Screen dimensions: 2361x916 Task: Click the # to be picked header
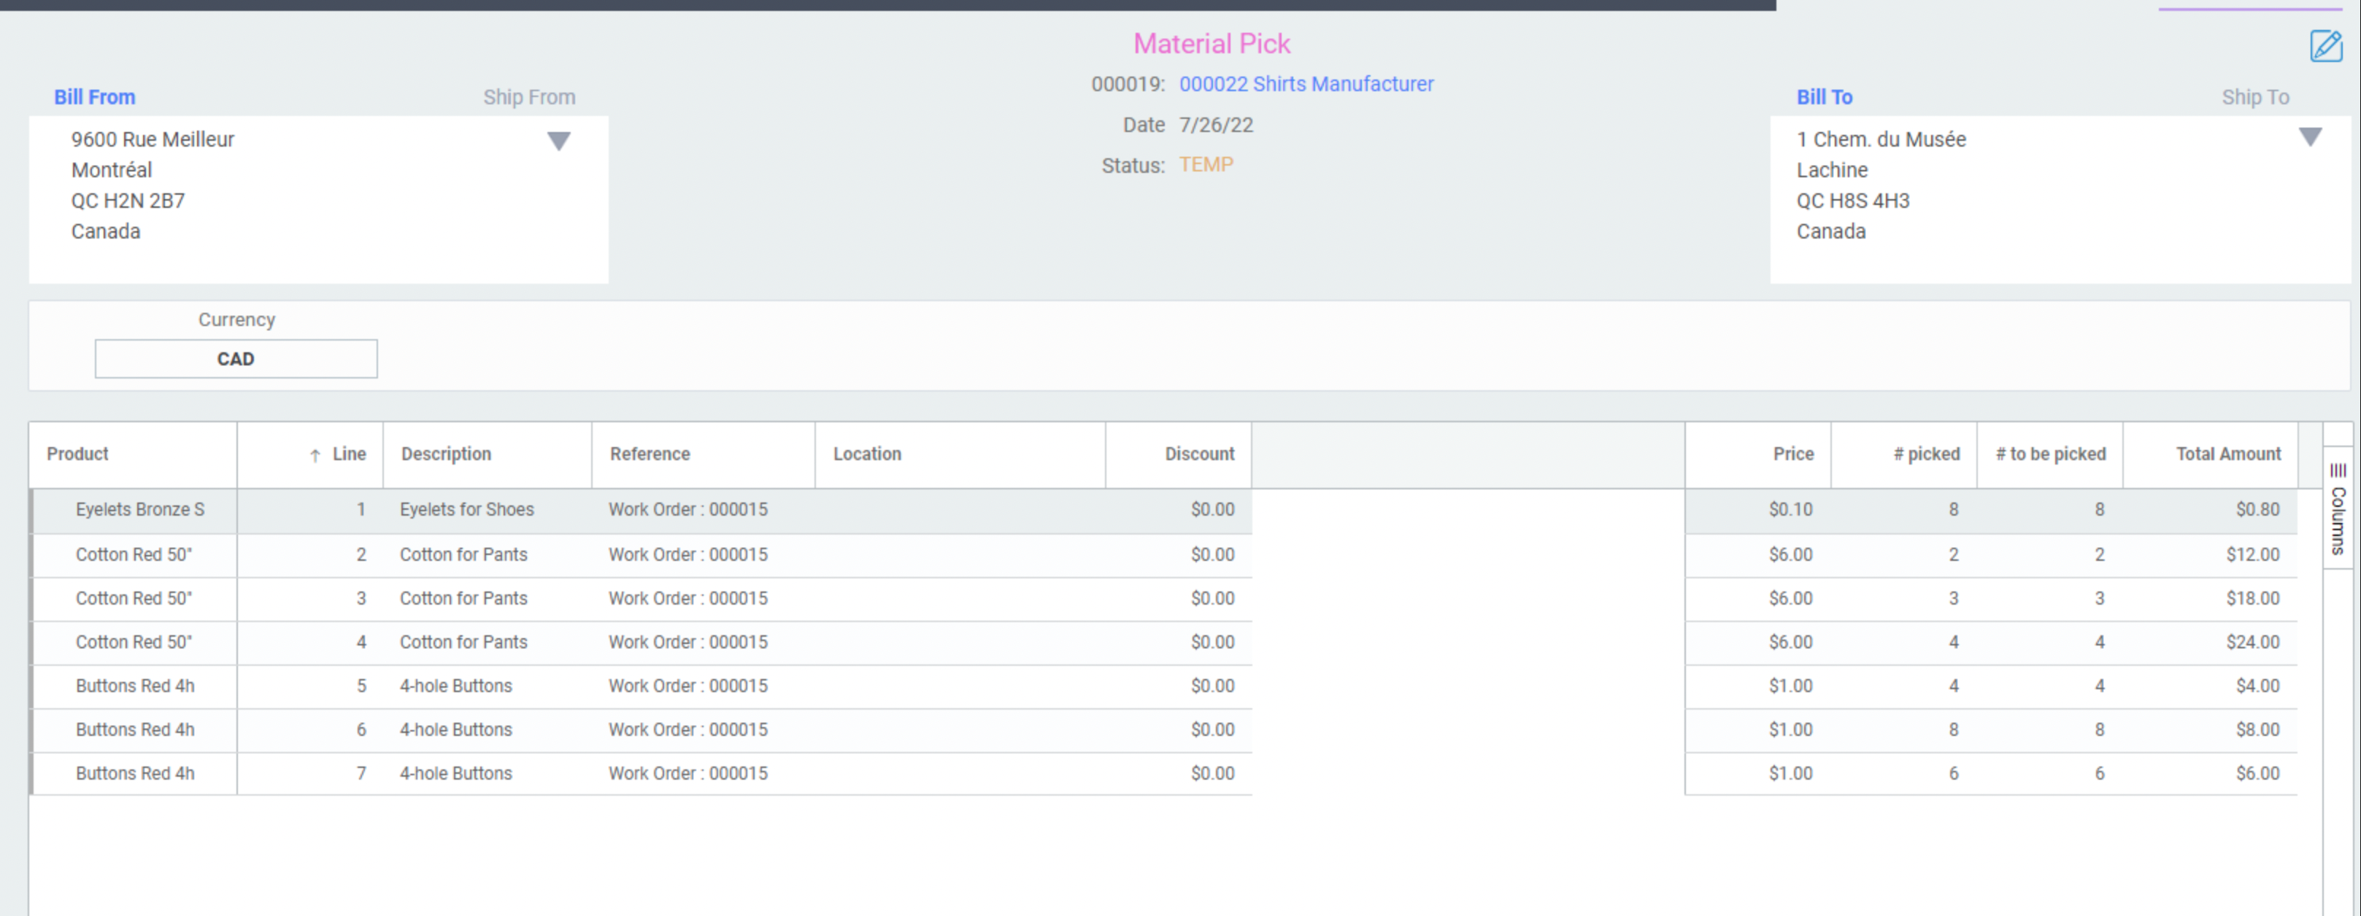pos(2049,454)
